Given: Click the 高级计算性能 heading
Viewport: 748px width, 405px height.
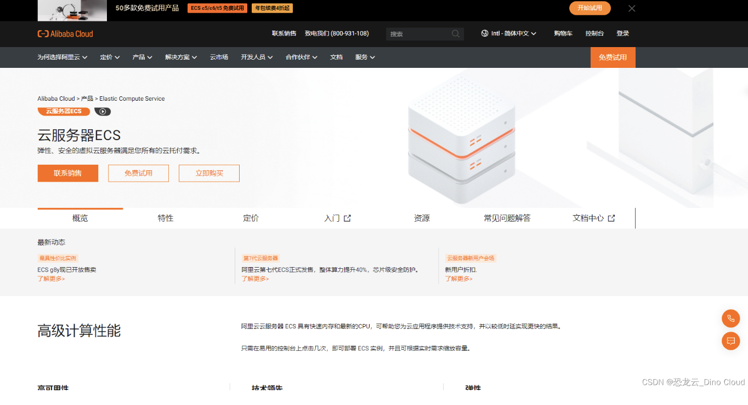Looking at the screenshot, I should [79, 331].
